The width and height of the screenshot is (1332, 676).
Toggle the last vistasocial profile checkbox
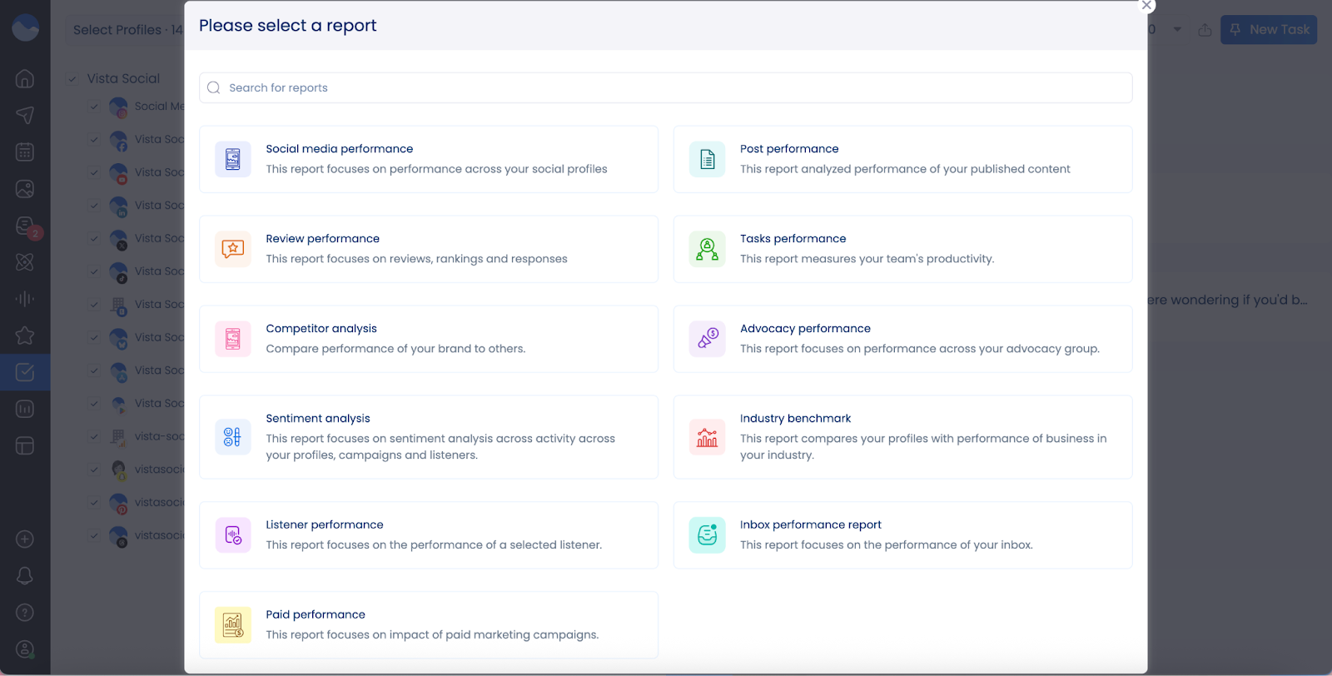click(x=94, y=535)
